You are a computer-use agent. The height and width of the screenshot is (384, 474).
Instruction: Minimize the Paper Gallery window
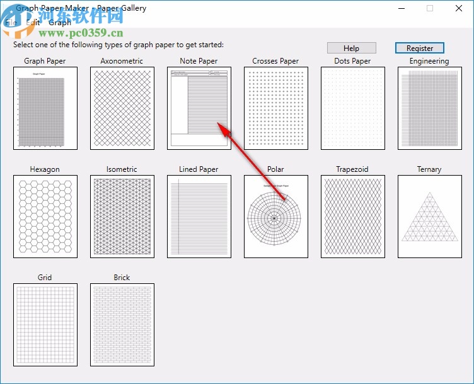pos(402,8)
